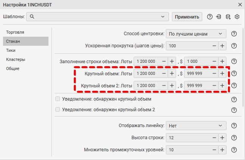The height and width of the screenshot is (160, 245).
Task: Click the Множитель промежуточных уровней input field
Action: click(x=187, y=150)
